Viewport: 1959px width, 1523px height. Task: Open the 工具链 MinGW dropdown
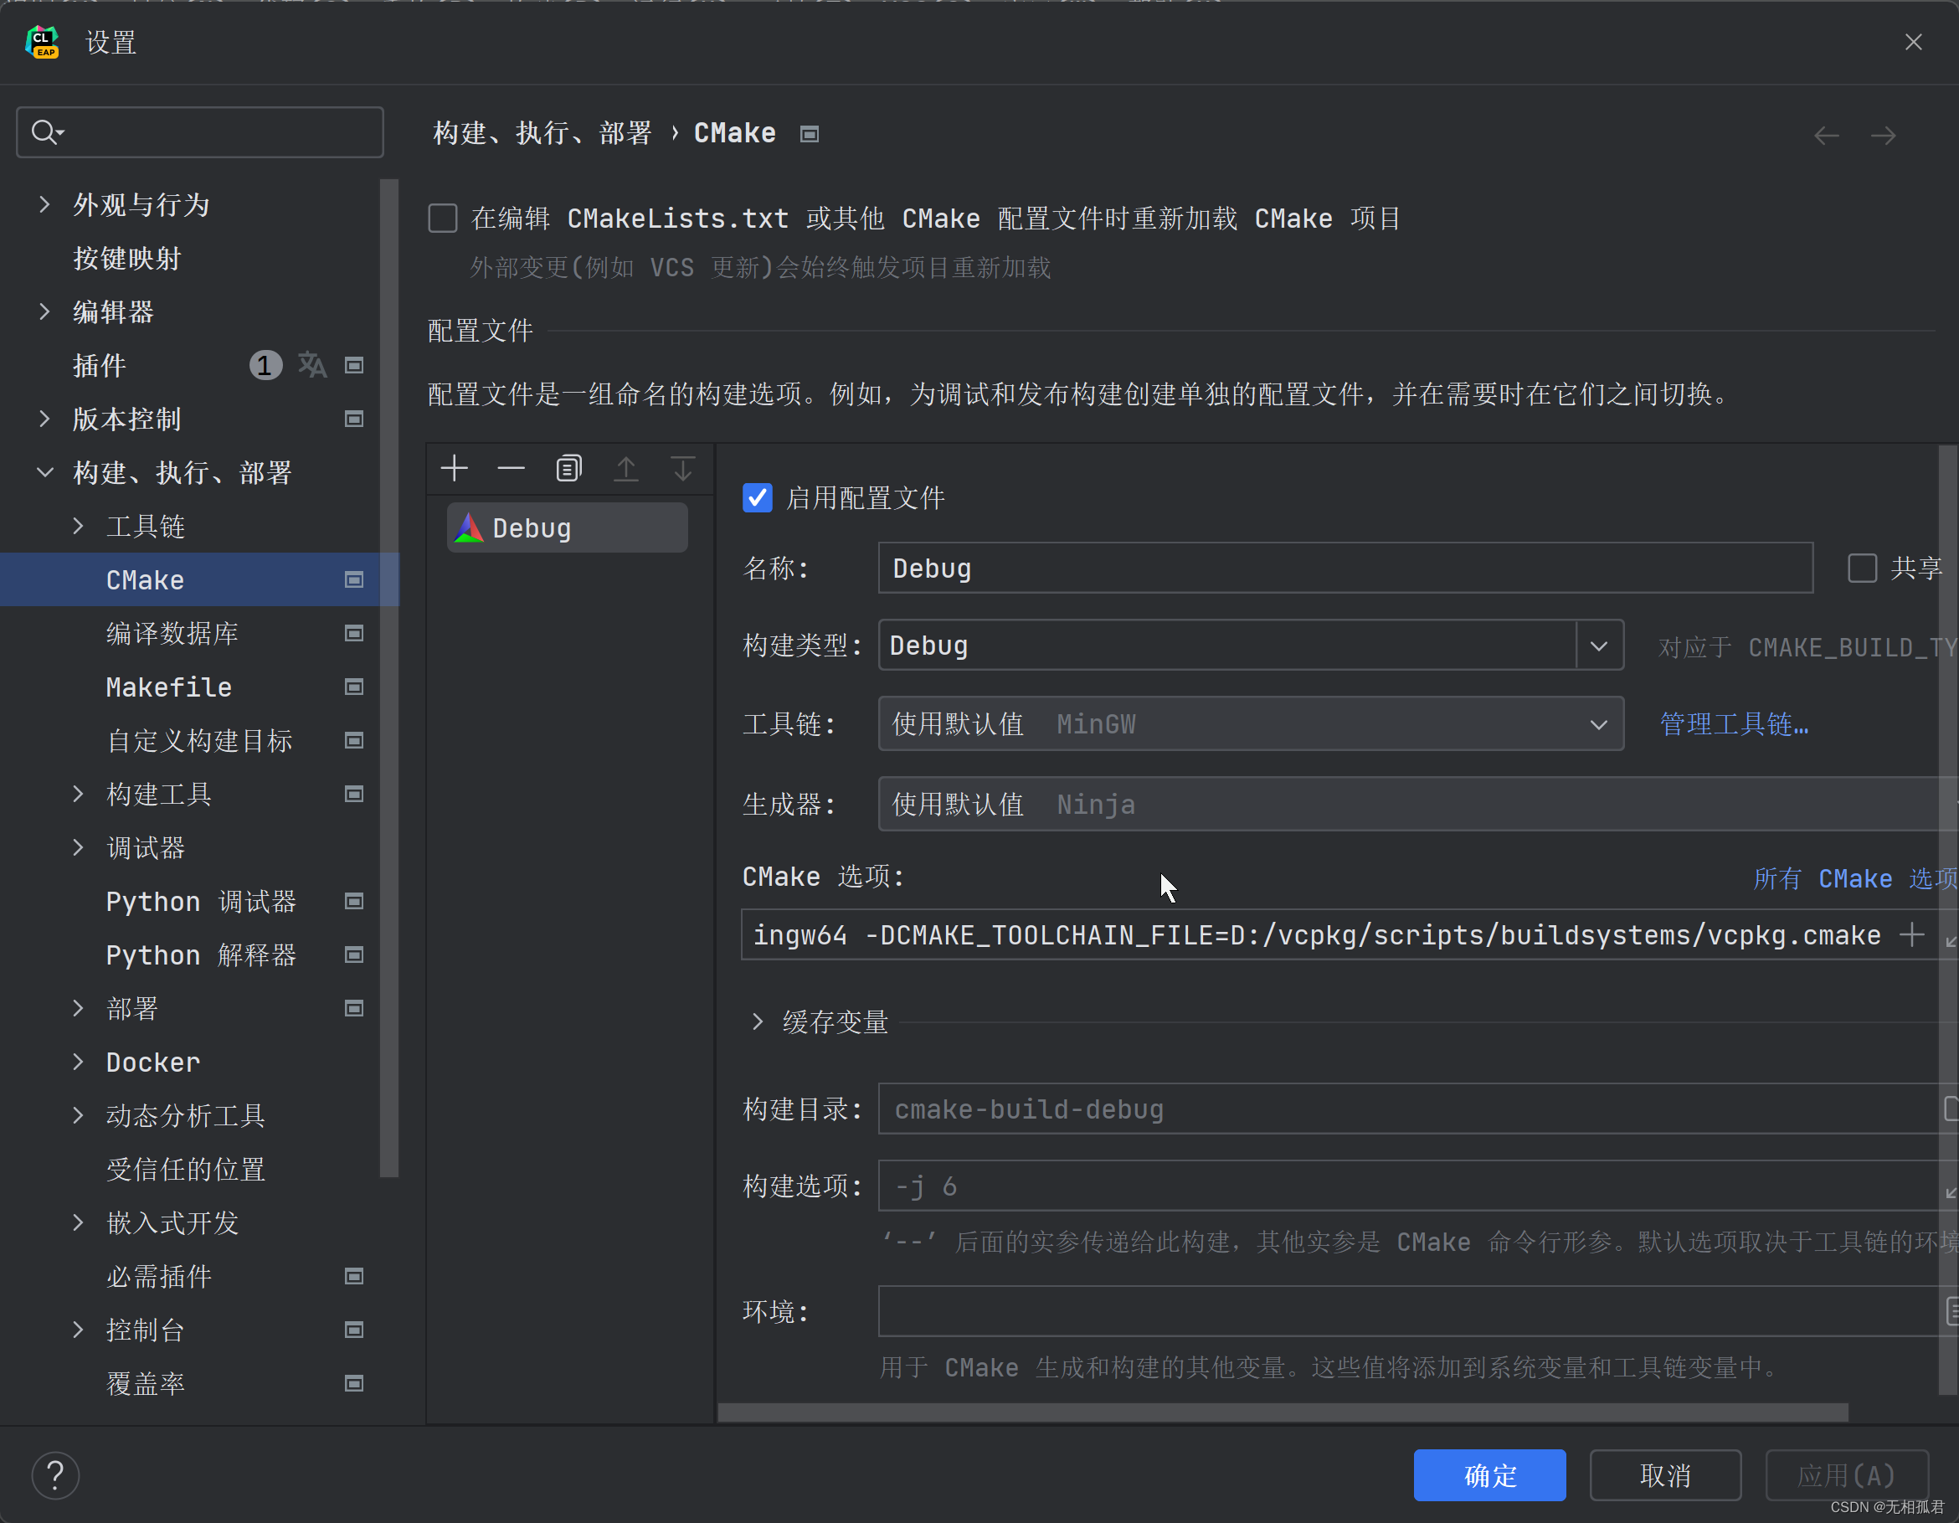1598,725
